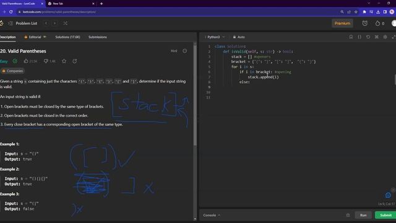Go to next problem arrow
The height and width of the screenshot is (223, 396).
(54, 24)
